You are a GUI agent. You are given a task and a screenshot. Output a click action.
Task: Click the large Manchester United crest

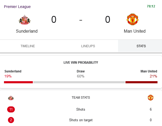pos(133,19)
